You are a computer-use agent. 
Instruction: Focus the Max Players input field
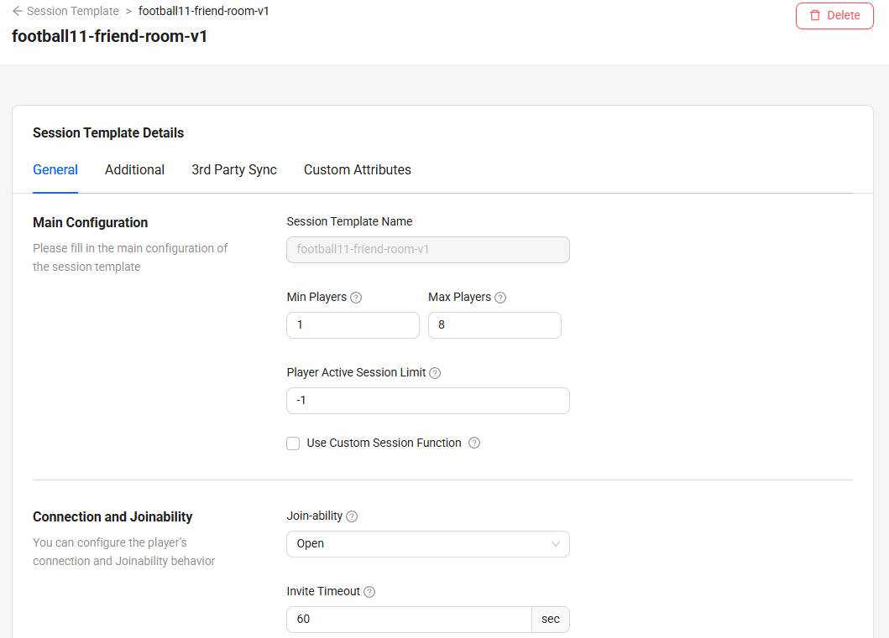494,325
